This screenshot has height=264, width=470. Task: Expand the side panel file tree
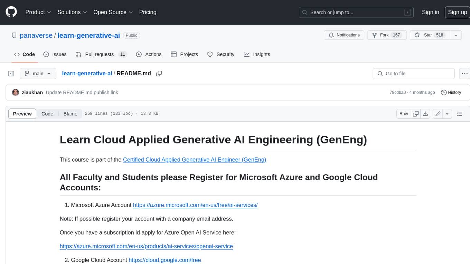coord(11,74)
